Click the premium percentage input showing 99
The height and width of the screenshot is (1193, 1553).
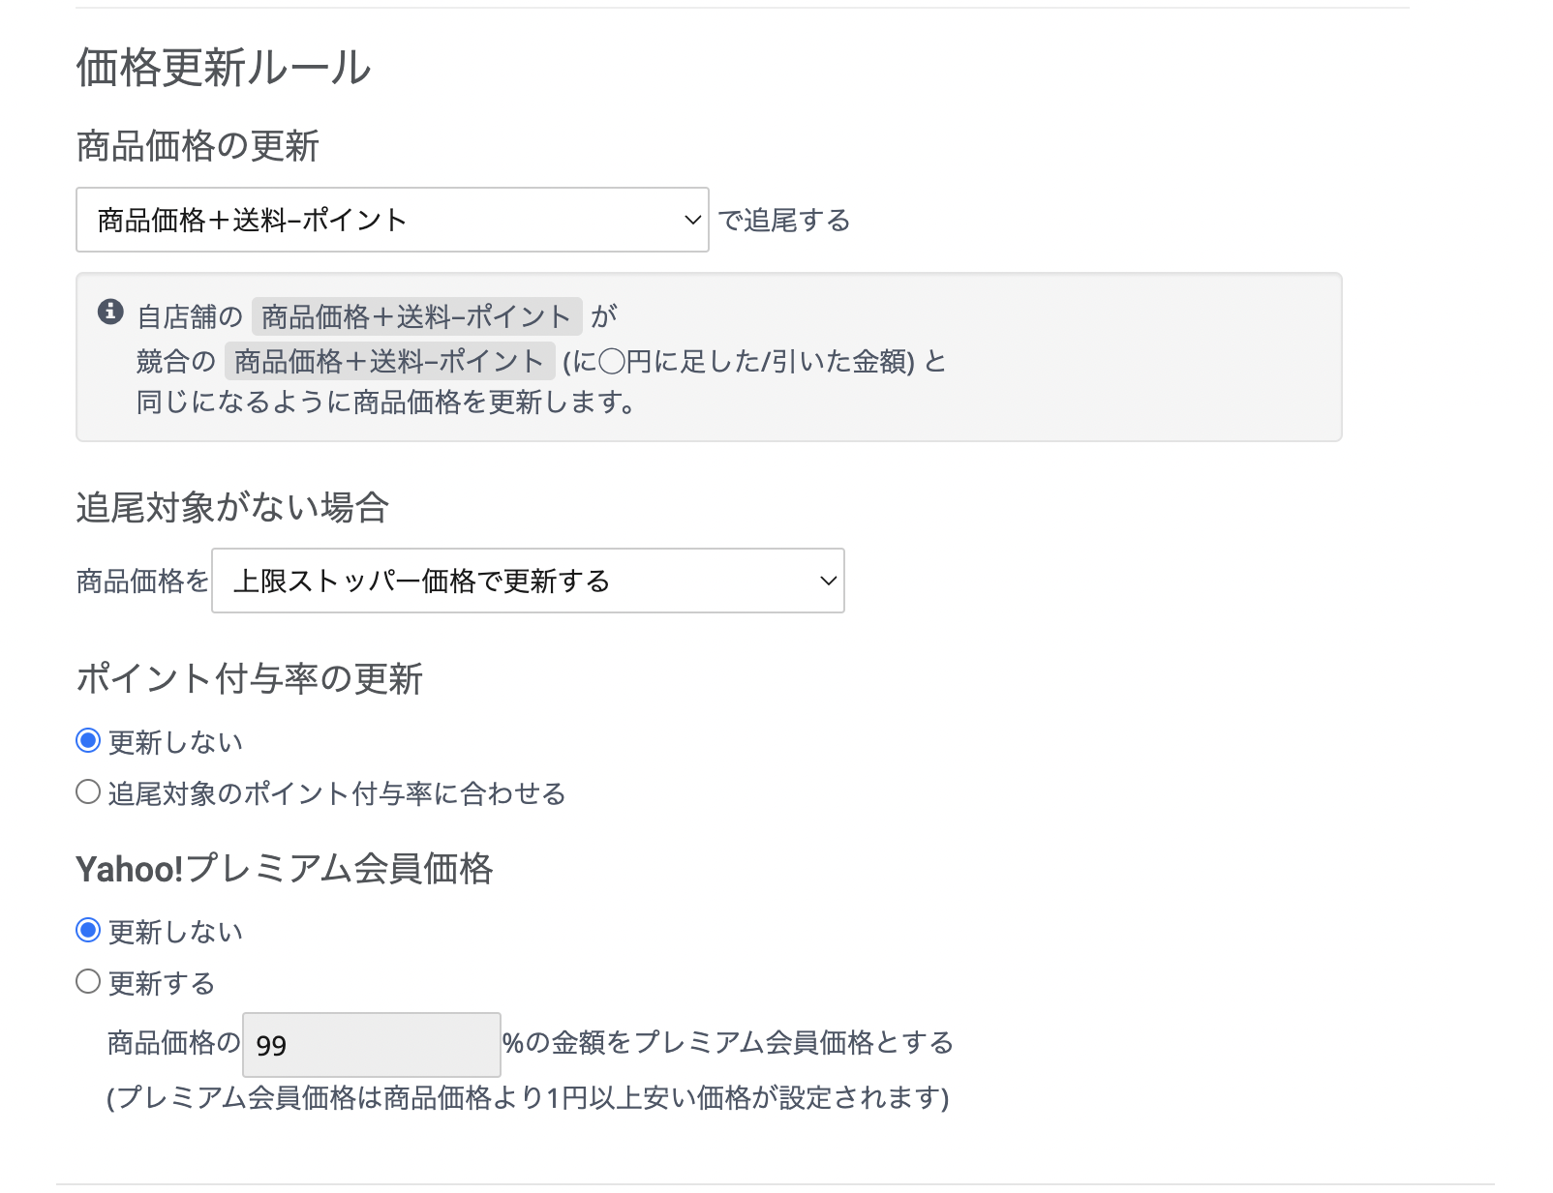click(x=371, y=1045)
